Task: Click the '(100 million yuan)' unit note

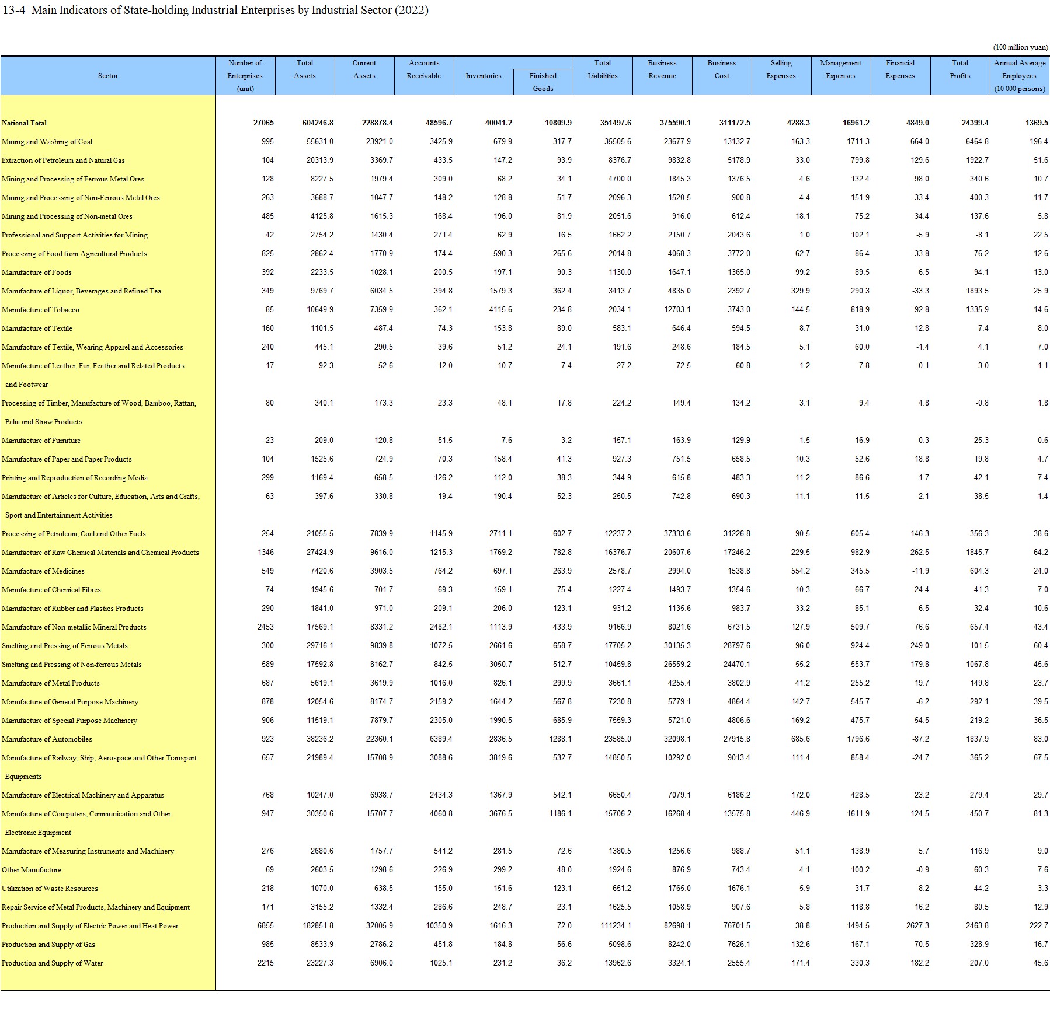Action: (1020, 47)
